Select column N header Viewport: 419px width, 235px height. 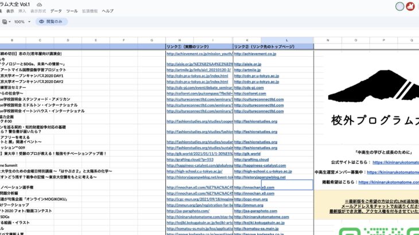tap(328, 40)
